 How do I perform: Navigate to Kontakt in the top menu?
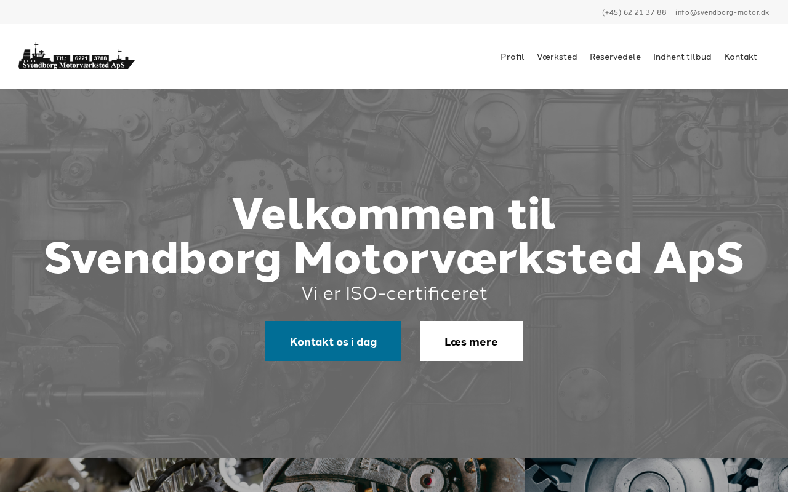(x=741, y=57)
